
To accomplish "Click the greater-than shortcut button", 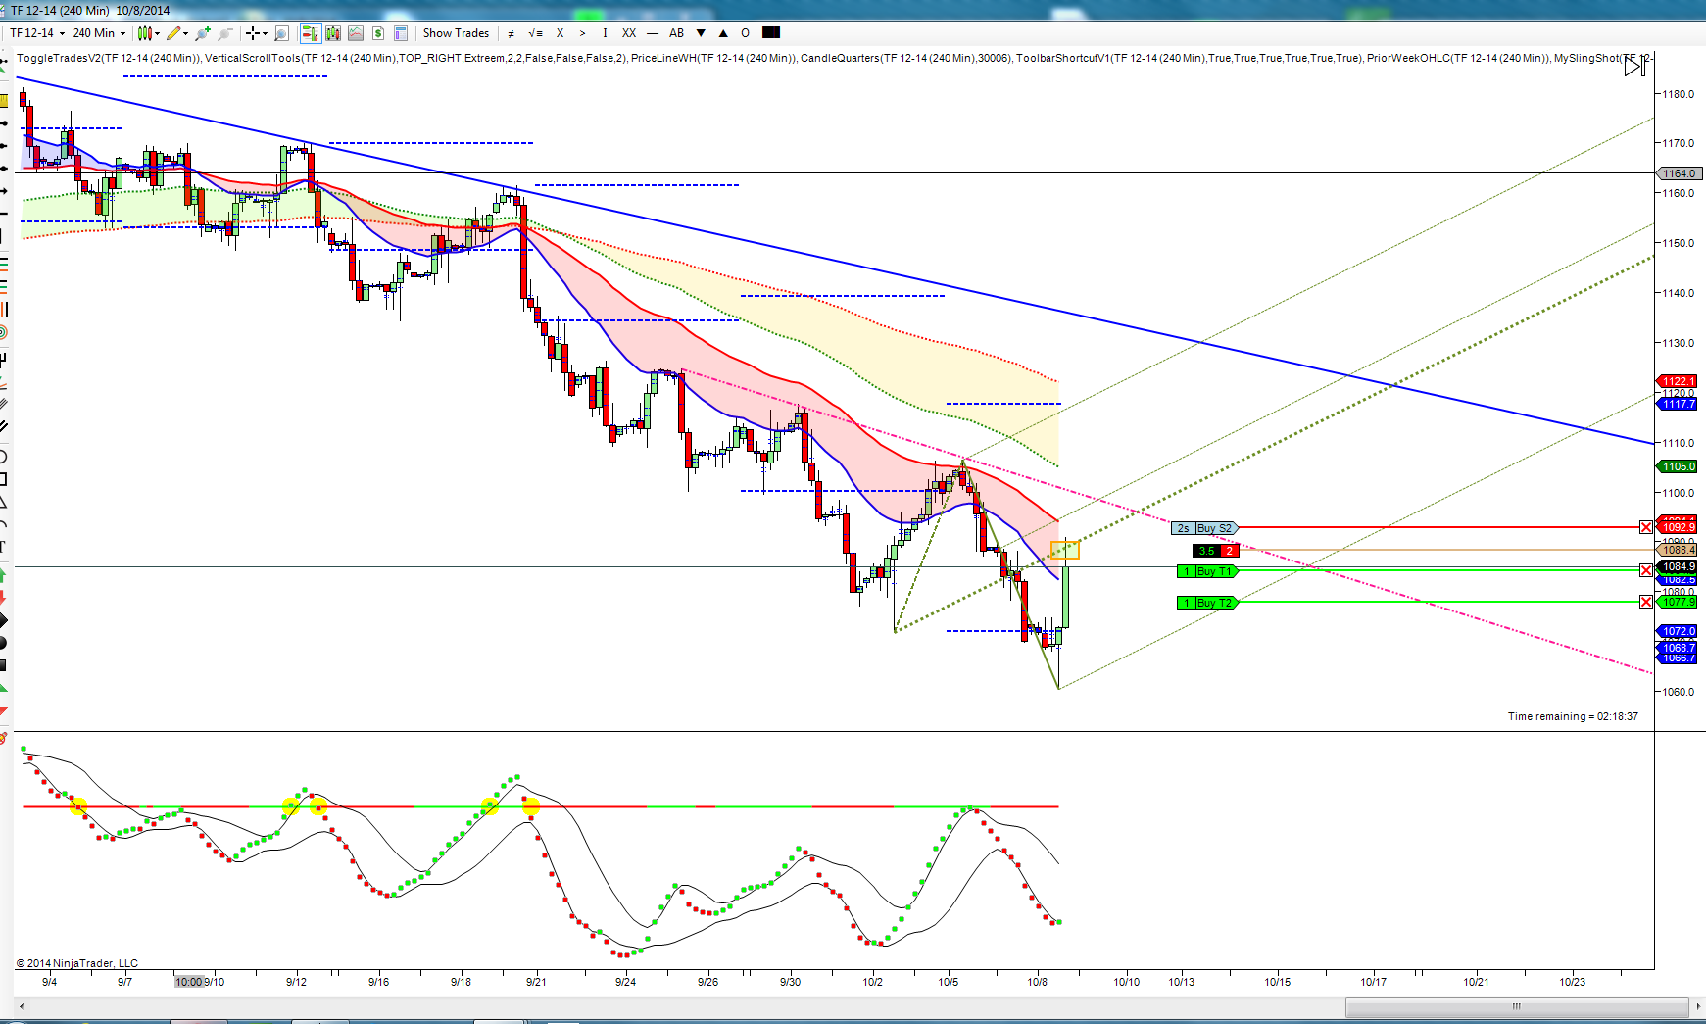I will [582, 33].
